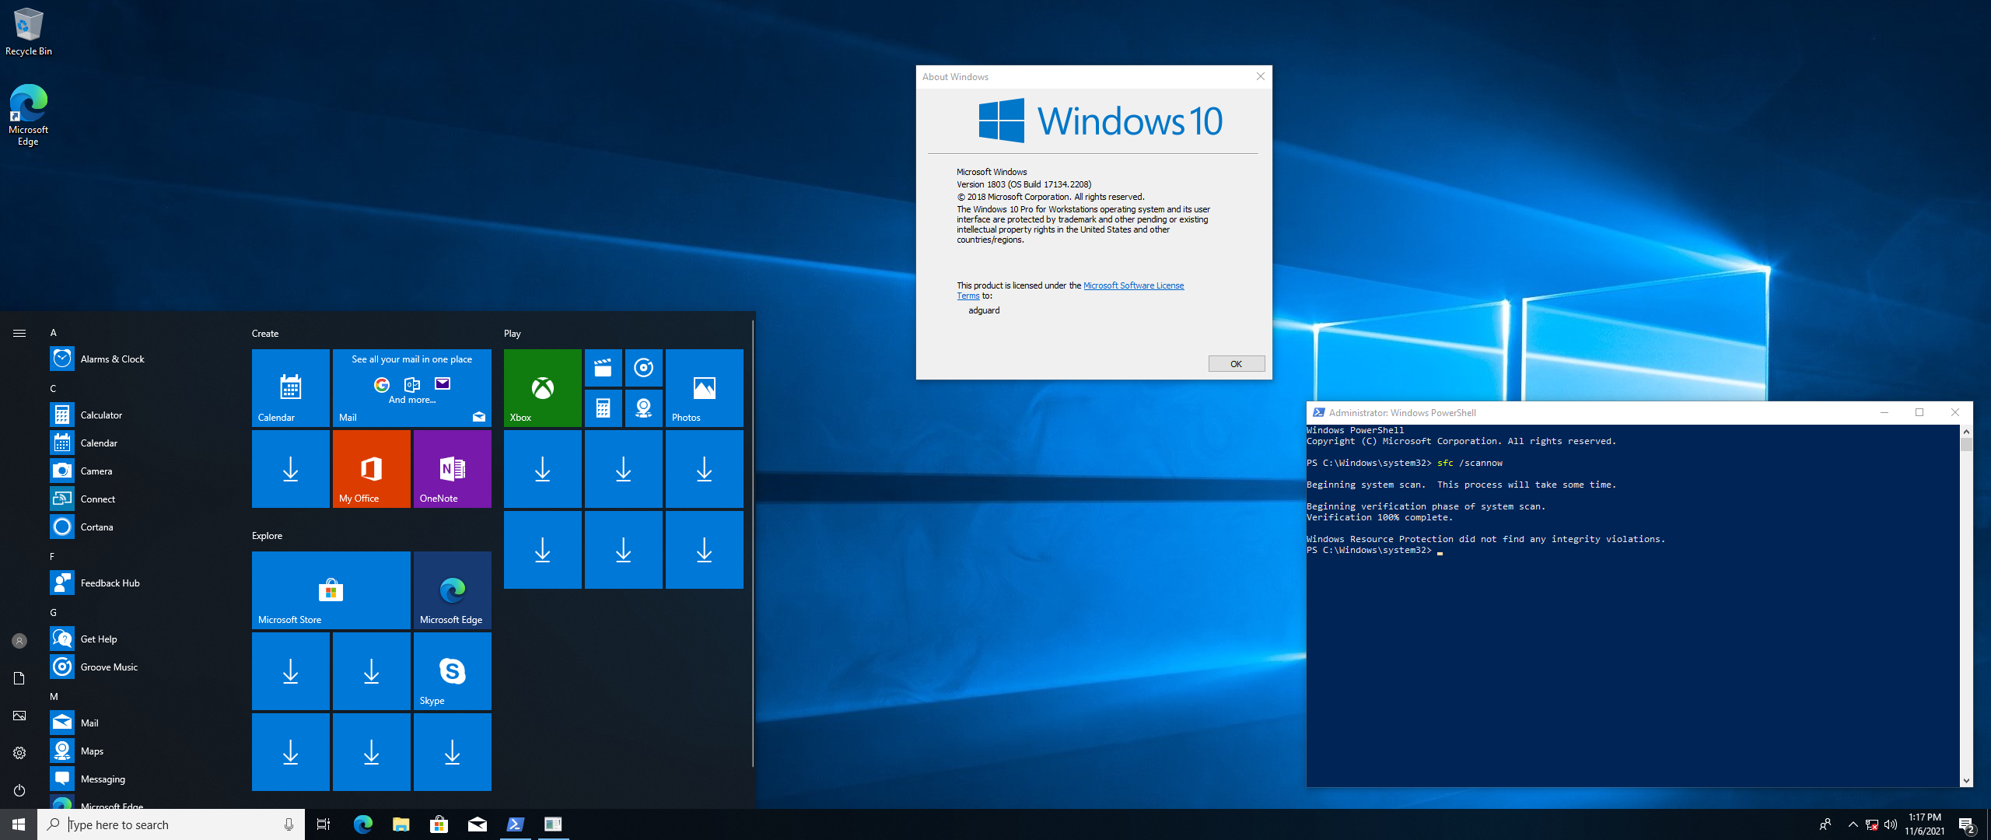Click PowerShell window scrollbar down arrow
Image resolution: width=1991 pixels, height=840 pixels.
(1966, 781)
